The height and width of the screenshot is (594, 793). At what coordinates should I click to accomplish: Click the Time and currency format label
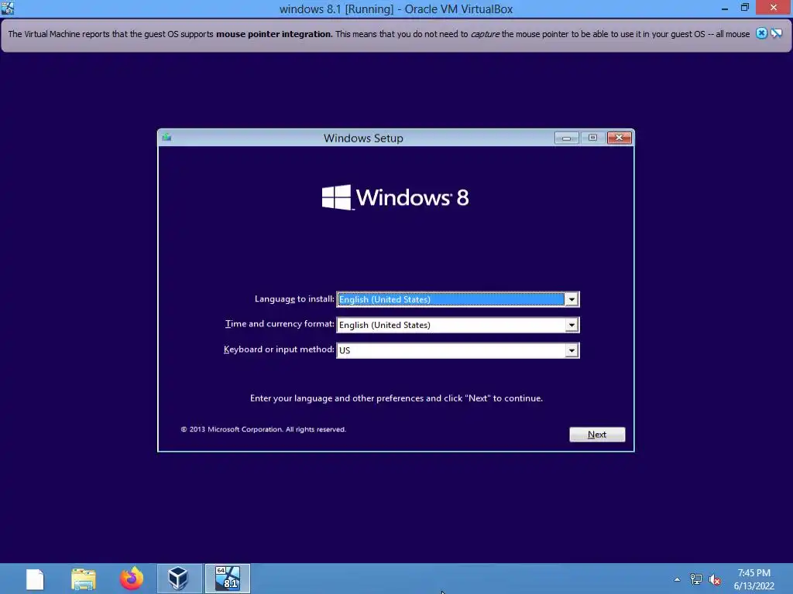tap(280, 324)
